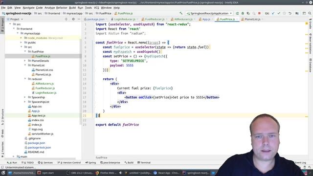The width and height of the screenshot is (313, 176).
Task: Switch to the LoginReducer.js editor tab
Action: pyautogui.click(x=125, y=19)
